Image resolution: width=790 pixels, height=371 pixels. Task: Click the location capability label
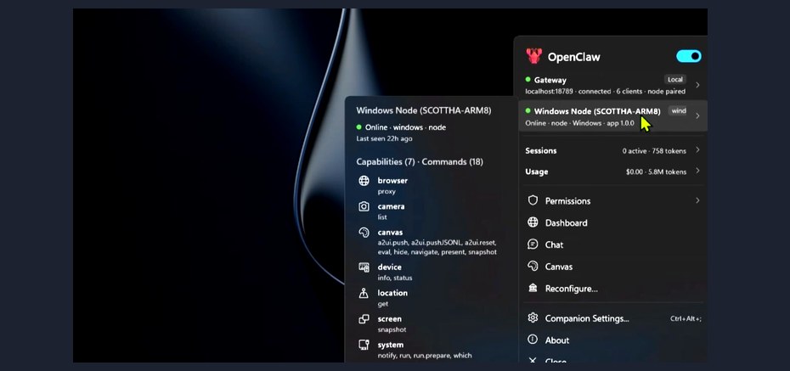[392, 293]
